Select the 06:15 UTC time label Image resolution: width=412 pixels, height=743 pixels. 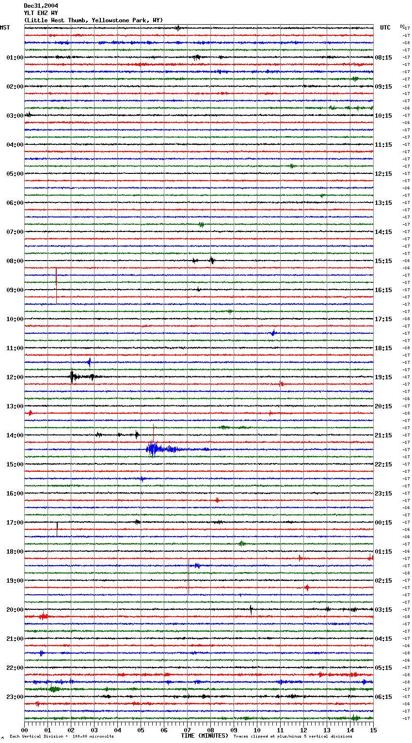click(383, 697)
